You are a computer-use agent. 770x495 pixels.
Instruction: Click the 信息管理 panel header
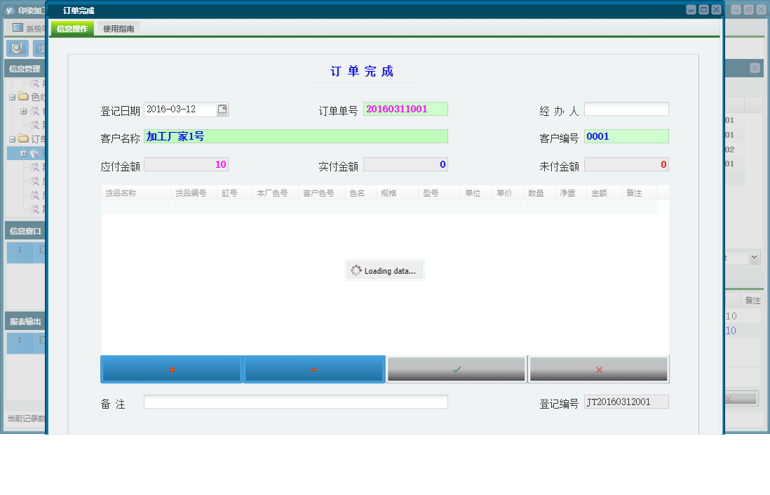[25, 69]
